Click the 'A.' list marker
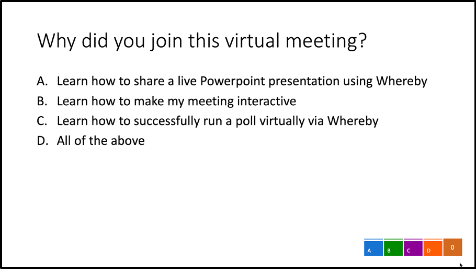476x269 pixels. (x=42, y=81)
